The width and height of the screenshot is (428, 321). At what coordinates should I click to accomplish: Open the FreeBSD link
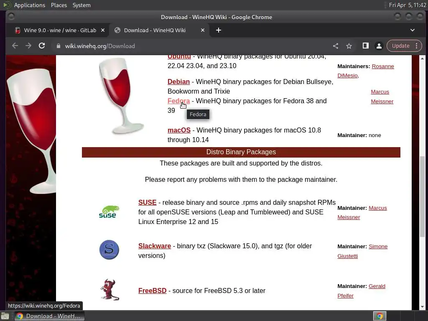152,290
